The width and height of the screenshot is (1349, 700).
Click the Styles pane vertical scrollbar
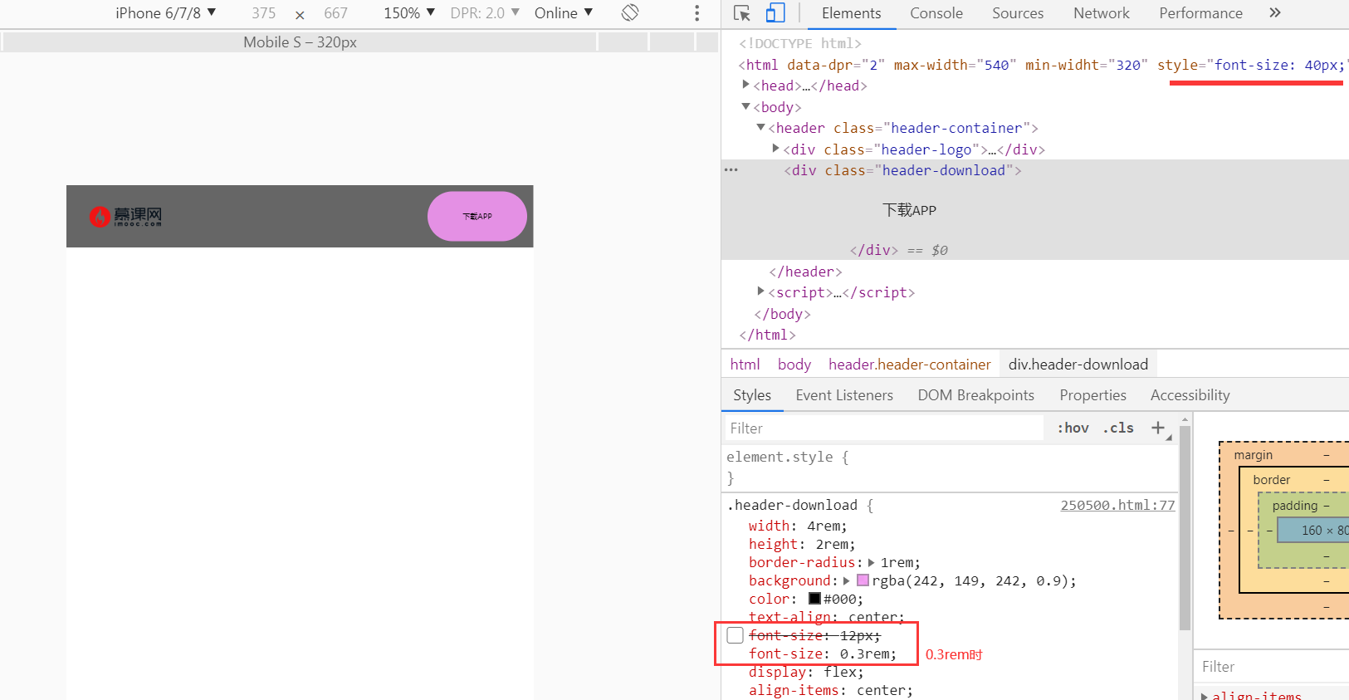(1185, 527)
